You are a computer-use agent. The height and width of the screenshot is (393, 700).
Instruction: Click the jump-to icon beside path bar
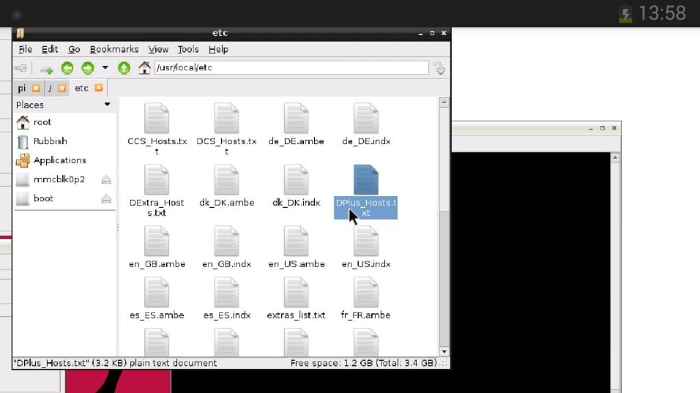(440, 68)
